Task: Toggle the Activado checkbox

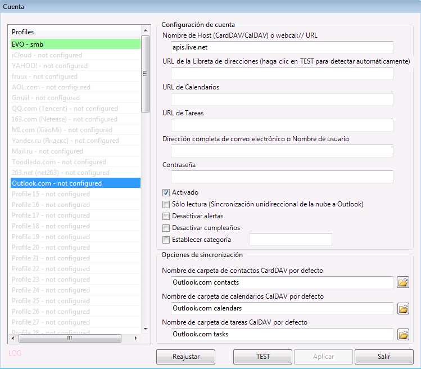Action: (x=166, y=192)
